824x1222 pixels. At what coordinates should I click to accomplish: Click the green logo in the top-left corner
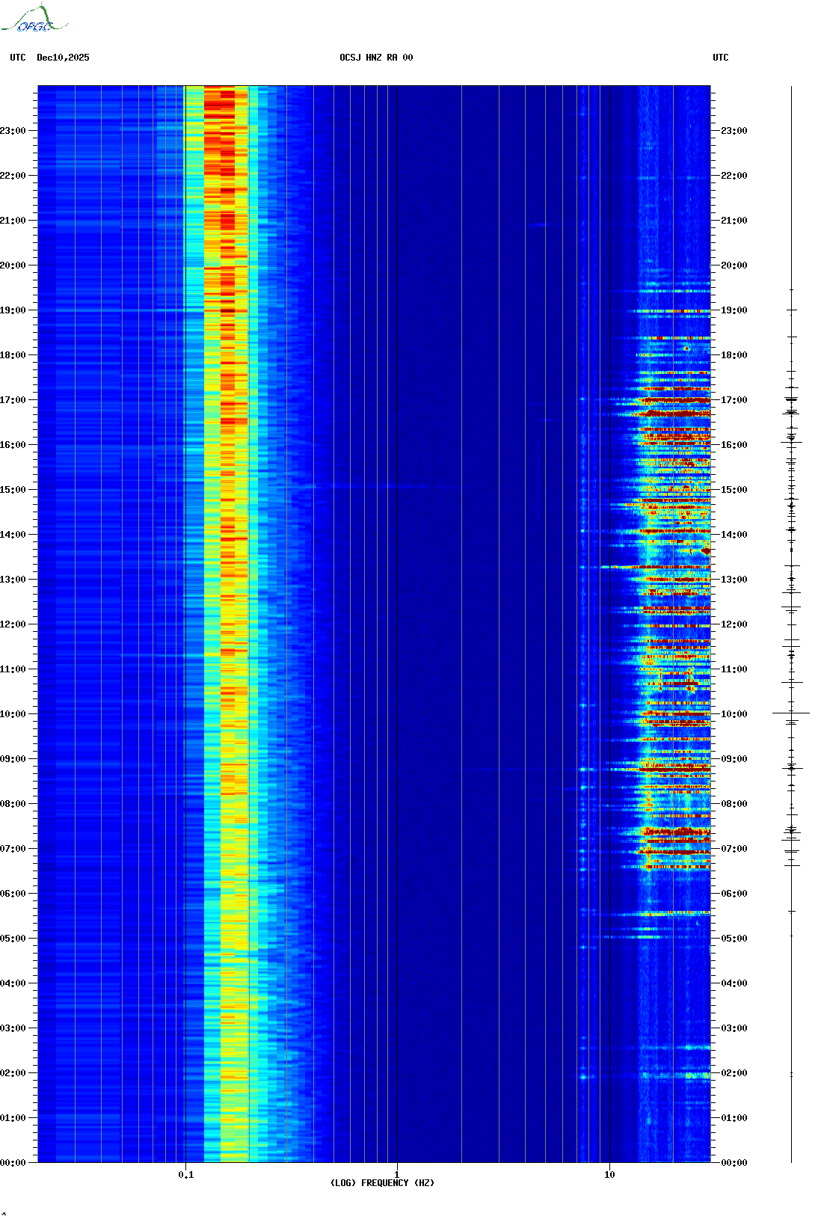pyautogui.click(x=34, y=20)
